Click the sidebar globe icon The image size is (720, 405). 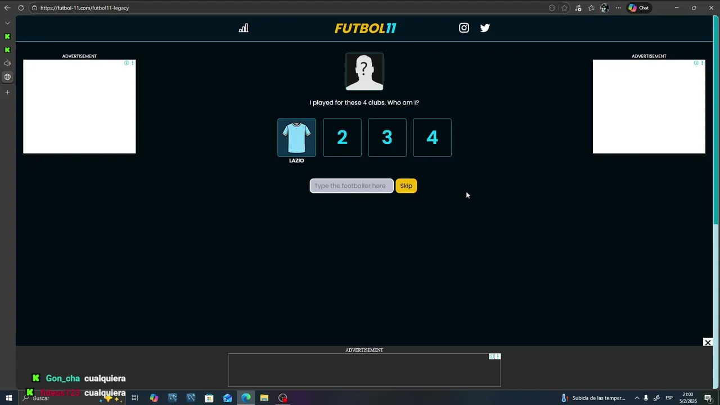(x=7, y=77)
